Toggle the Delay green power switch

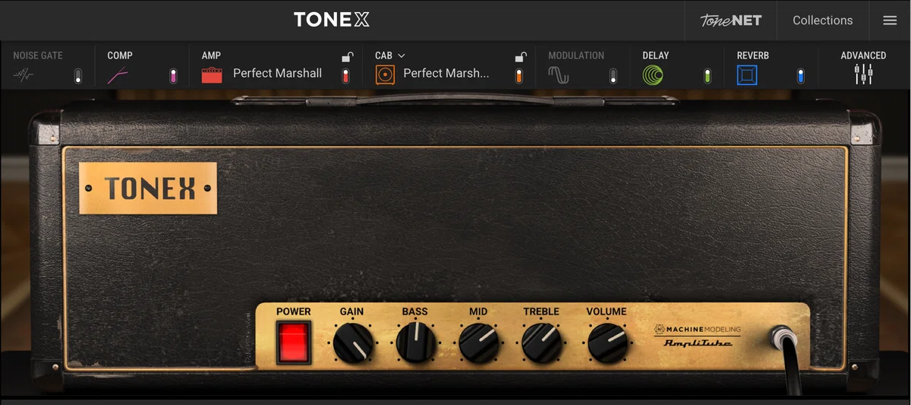[x=708, y=75]
